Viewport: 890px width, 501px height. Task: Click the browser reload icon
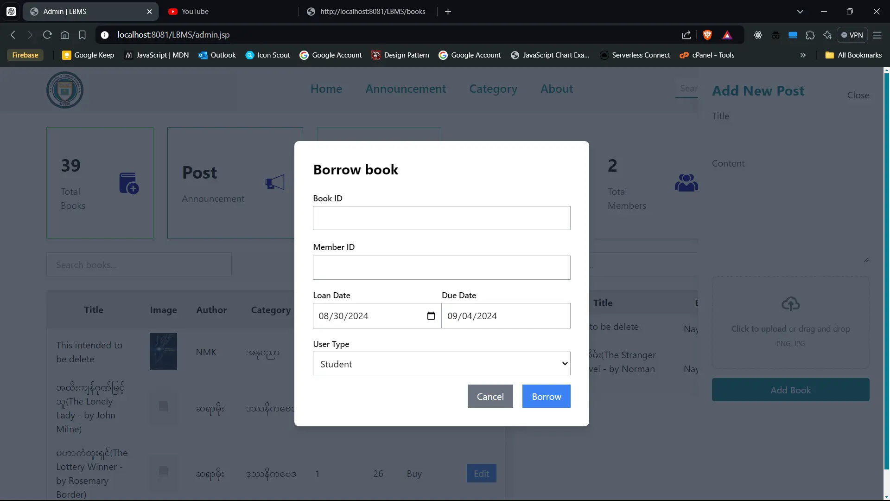(47, 35)
